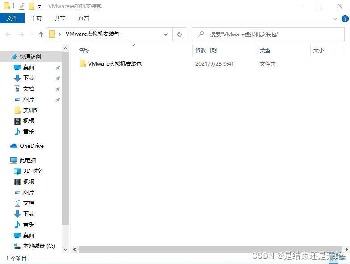350x264 pixels.
Task: Click file list horizontal scroll right arrow
Action: pos(346,250)
